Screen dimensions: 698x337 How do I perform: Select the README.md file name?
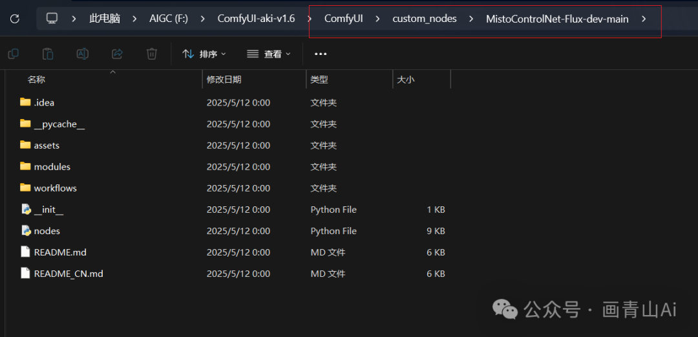point(60,252)
